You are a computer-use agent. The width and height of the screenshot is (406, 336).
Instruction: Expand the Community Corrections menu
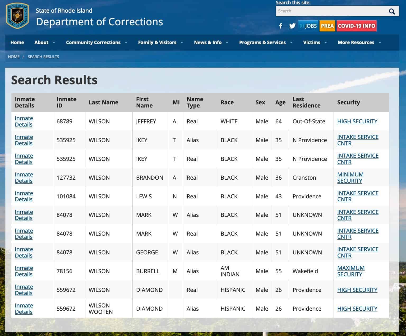click(x=96, y=43)
